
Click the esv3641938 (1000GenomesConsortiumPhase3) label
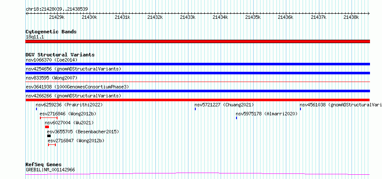coord(77,87)
